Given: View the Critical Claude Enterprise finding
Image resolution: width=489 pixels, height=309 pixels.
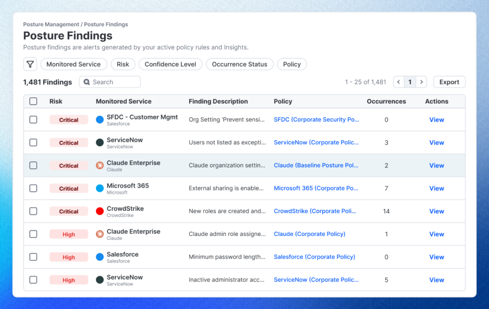Looking at the screenshot, I should (436, 165).
